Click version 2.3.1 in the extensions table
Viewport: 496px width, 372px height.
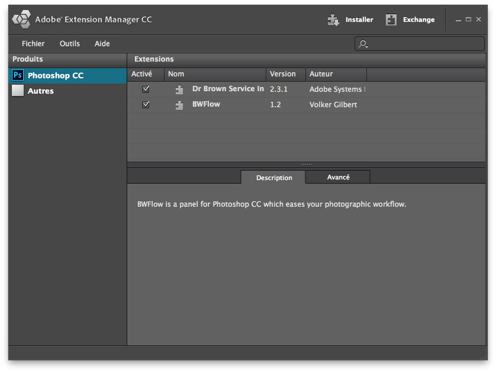279,89
